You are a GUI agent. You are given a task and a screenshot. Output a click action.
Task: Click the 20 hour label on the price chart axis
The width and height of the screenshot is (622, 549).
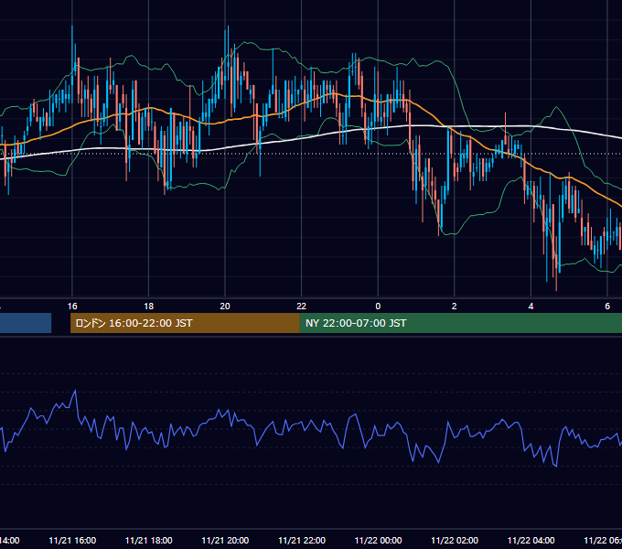click(225, 307)
